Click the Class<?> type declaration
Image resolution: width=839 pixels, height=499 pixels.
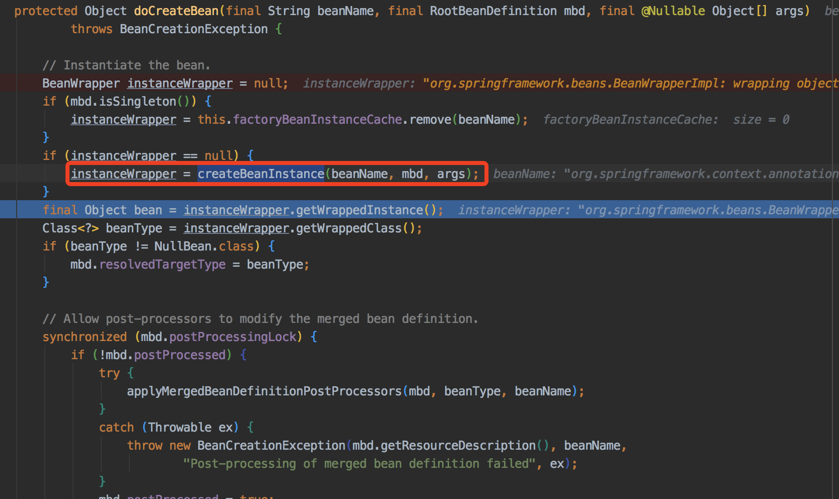tap(71, 228)
